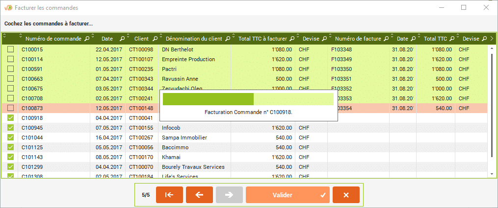Click search icon in Numéro de facture header

(x=386, y=39)
